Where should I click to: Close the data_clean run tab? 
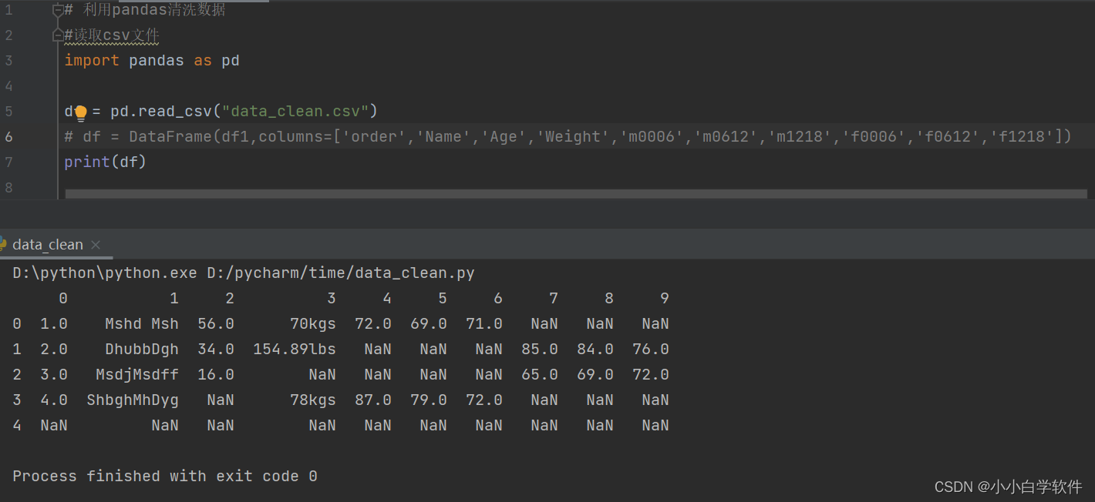point(96,245)
